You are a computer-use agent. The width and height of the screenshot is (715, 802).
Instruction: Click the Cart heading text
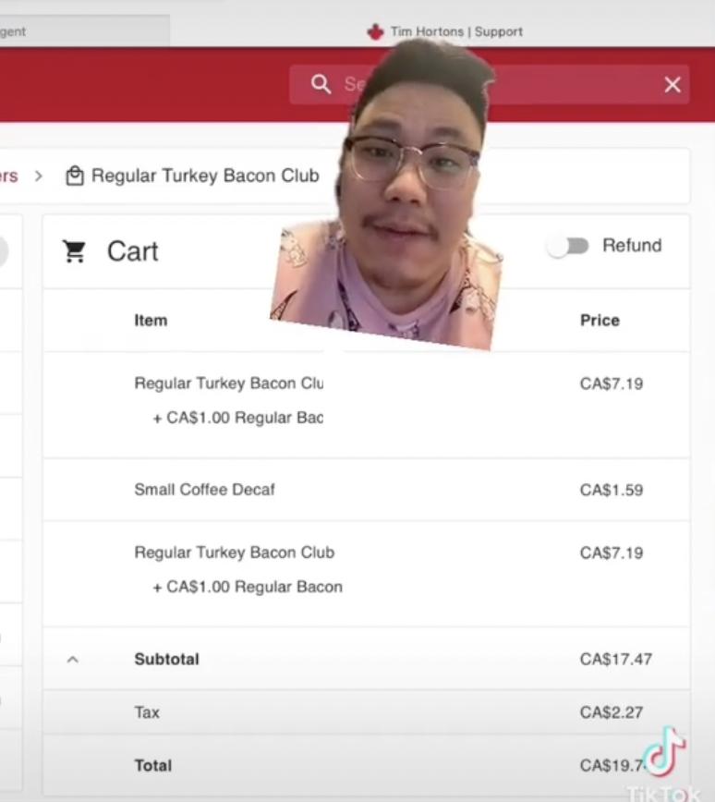[x=133, y=251]
